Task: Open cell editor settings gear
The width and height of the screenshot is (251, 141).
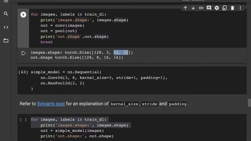Action: [217, 8]
